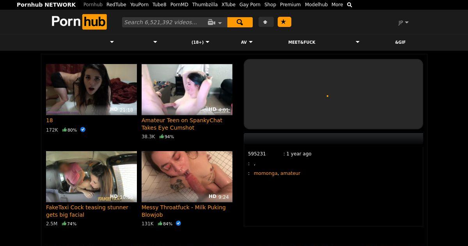
Task: Open the thumbnail with 21:18 duration
Action: (x=91, y=89)
